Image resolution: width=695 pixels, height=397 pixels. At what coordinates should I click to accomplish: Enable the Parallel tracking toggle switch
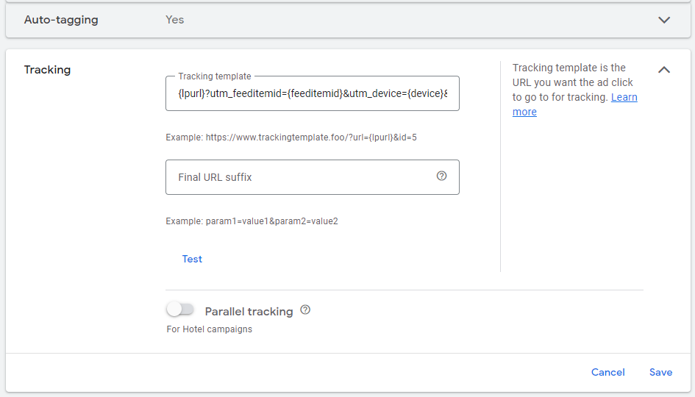tap(180, 310)
